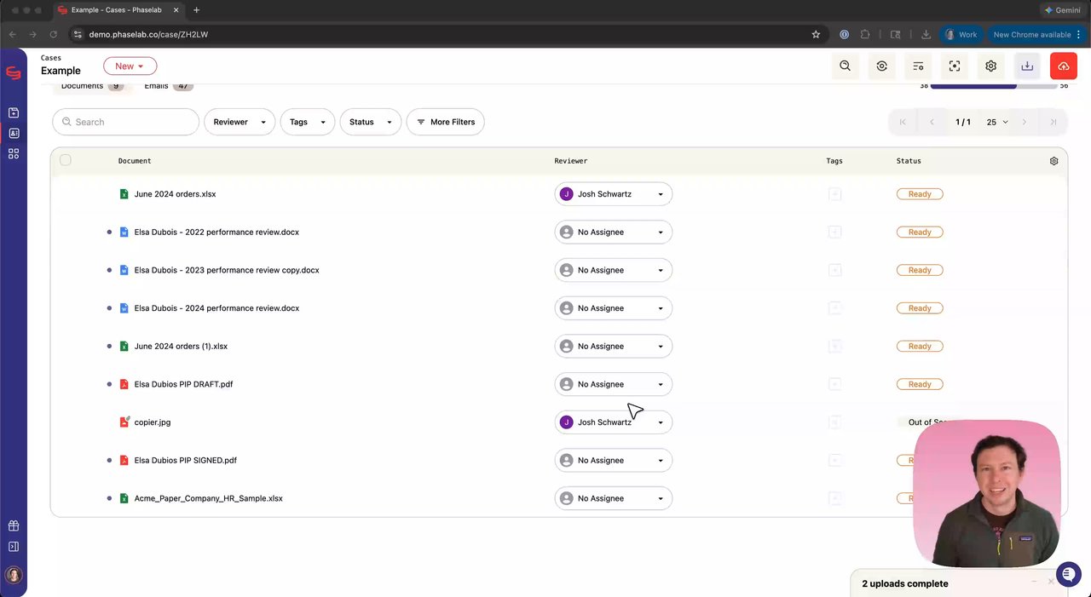Screen dimensions: 1091x597
Task: Click the More Filters button
Action: click(445, 122)
